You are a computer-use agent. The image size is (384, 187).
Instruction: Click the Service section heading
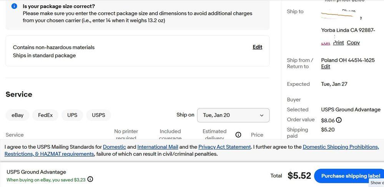click(19, 95)
